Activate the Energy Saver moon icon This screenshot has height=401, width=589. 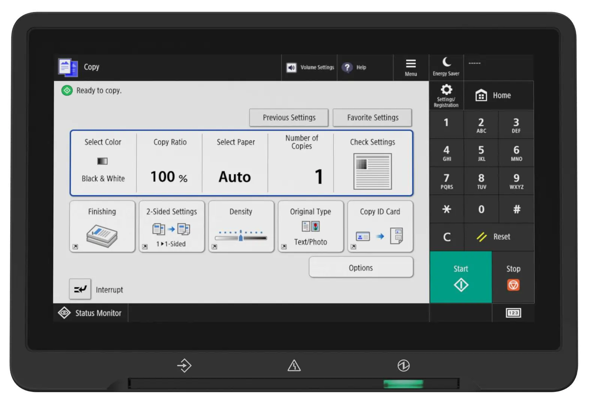click(446, 67)
